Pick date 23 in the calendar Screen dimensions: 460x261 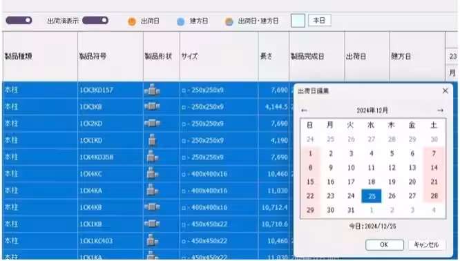pos(331,196)
